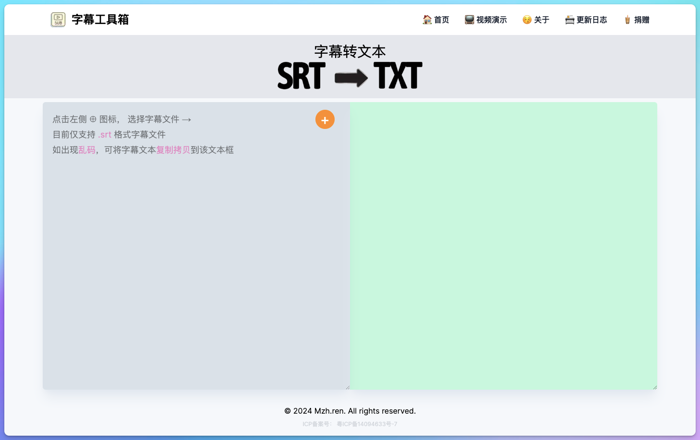This screenshot has height=440, width=700.
Task: Open the 首页 navigation item
Action: (441, 20)
